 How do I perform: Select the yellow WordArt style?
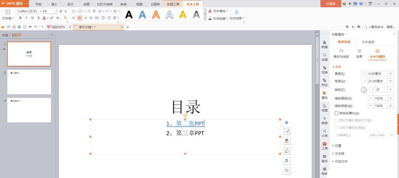(183, 15)
